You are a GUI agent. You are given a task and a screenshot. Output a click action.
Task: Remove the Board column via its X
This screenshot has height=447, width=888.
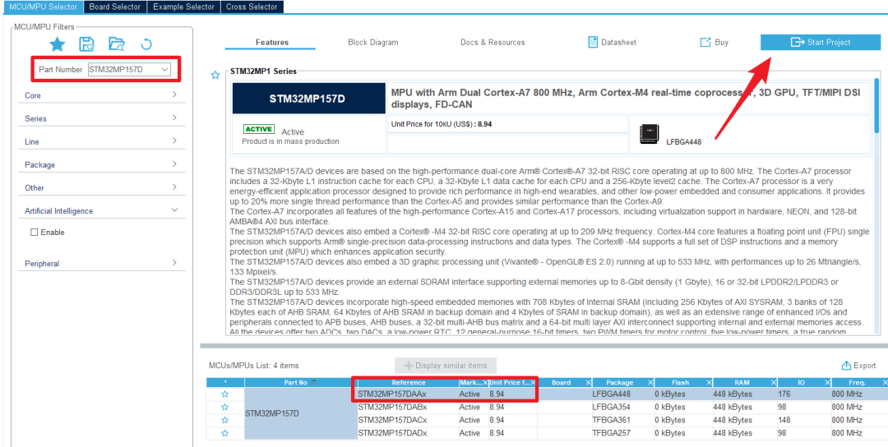[x=587, y=383]
